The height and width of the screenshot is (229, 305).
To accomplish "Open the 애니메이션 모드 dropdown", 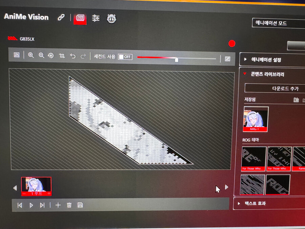I will click(279, 23).
